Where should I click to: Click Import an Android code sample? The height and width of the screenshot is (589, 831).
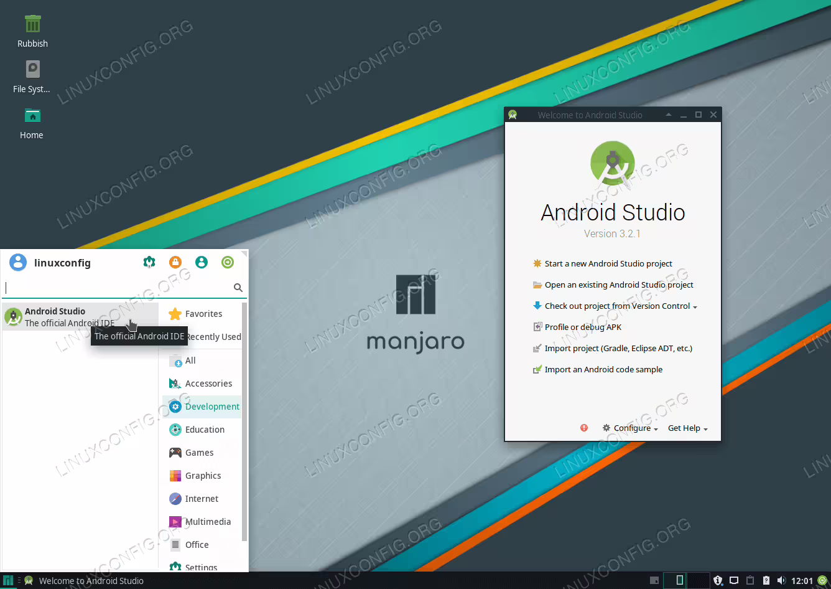(x=598, y=369)
